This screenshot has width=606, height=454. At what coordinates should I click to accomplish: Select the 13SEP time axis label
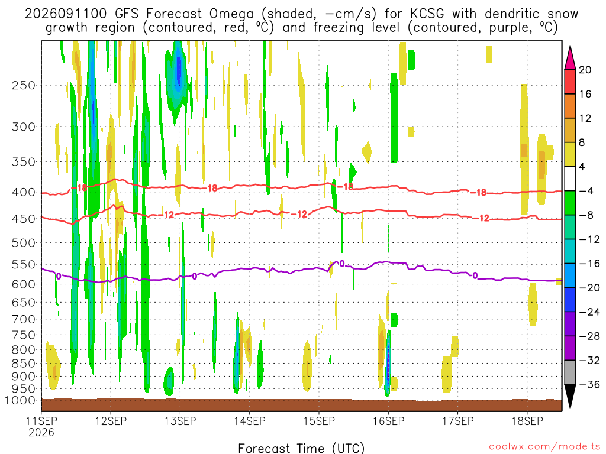pyautogui.click(x=180, y=421)
